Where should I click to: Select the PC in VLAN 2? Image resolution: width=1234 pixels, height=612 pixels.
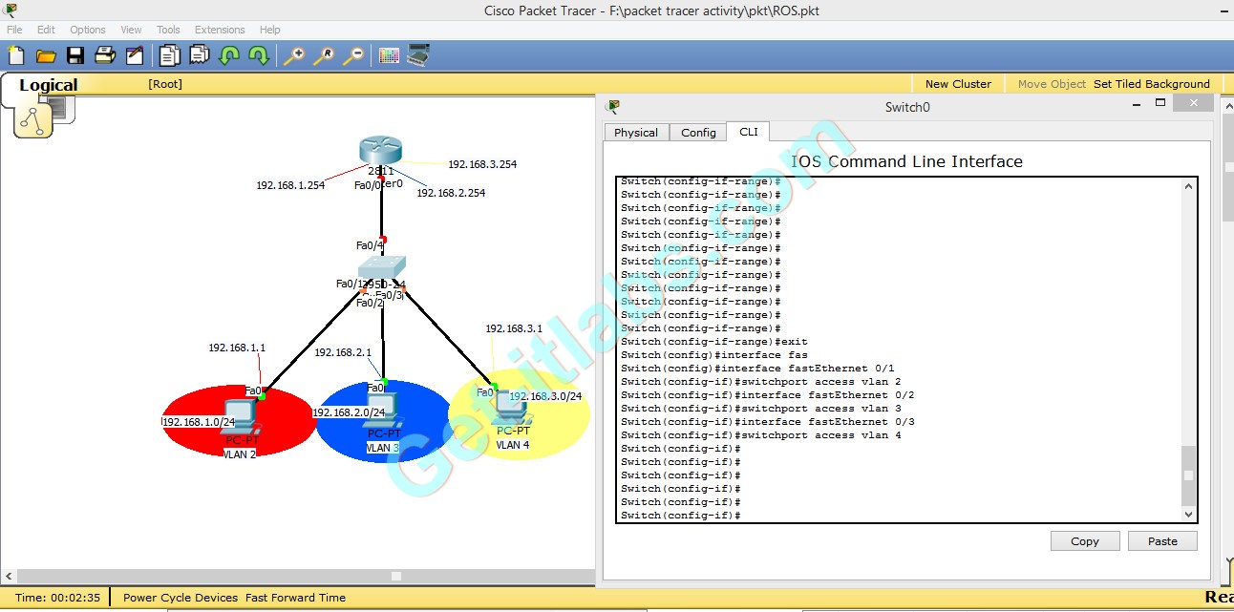coord(239,415)
